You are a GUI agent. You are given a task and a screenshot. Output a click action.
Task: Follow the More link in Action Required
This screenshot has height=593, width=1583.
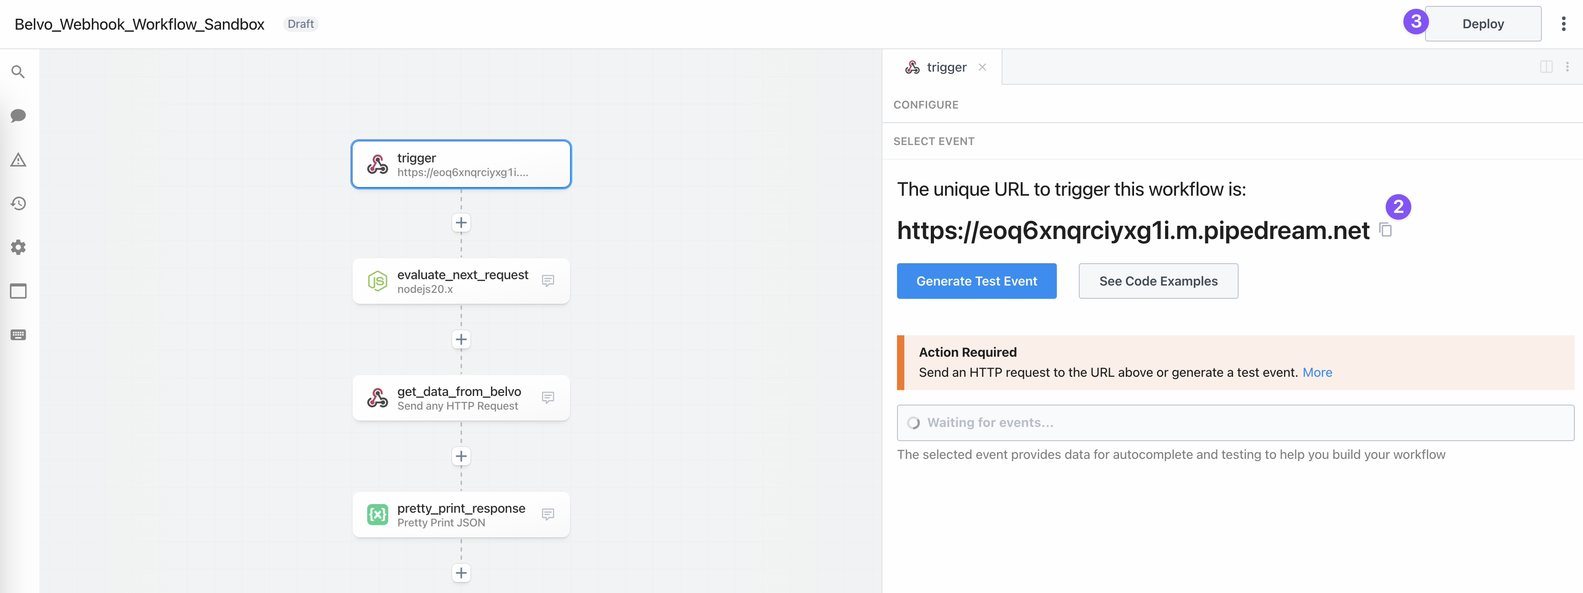(x=1317, y=373)
